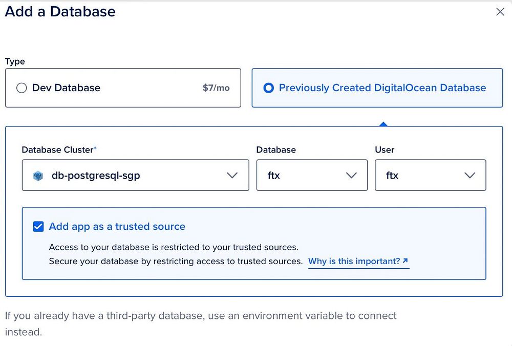Image resolution: width=512 pixels, height=346 pixels.
Task: Select the Dev Database radio button
Action: point(22,88)
